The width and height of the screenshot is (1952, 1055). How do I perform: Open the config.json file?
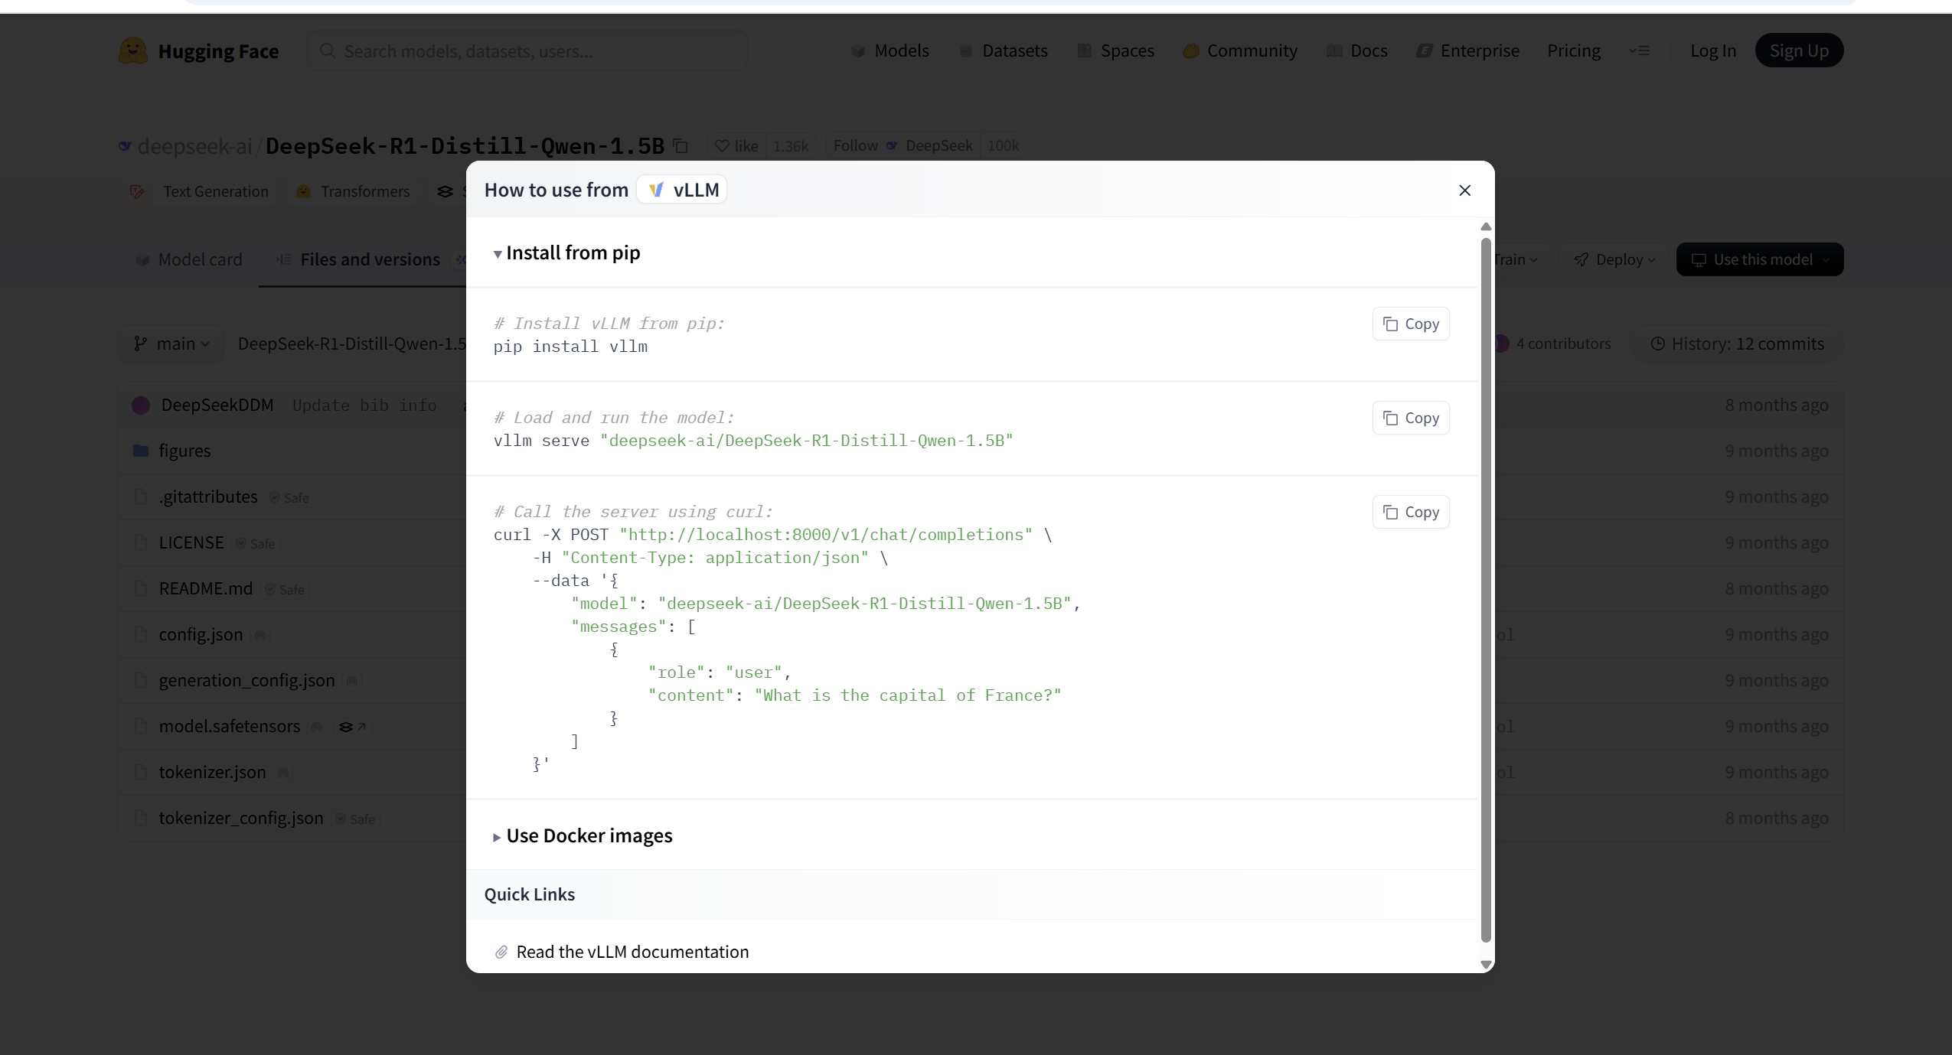(x=201, y=635)
